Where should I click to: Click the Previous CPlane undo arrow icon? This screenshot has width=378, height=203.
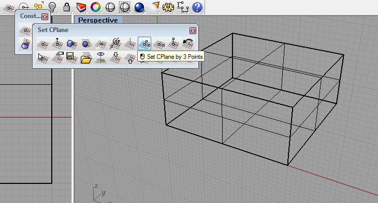click(x=188, y=43)
